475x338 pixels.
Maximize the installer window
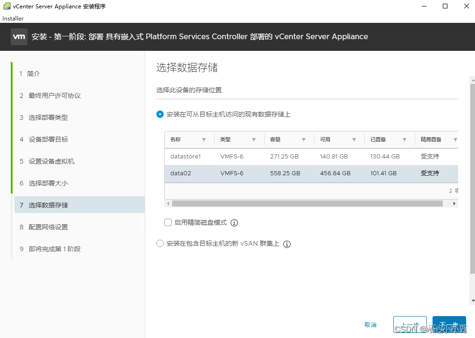tap(445, 6)
